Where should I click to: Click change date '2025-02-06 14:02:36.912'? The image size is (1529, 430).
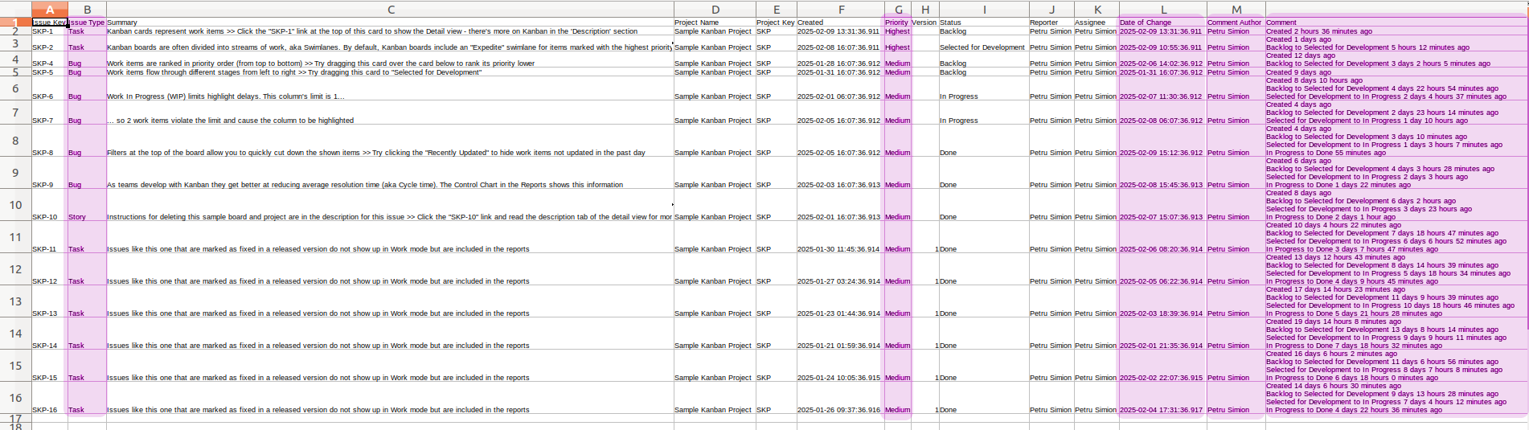tap(1162, 60)
